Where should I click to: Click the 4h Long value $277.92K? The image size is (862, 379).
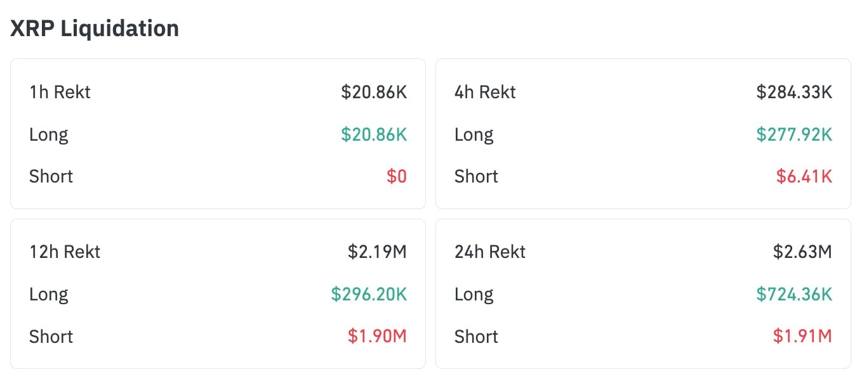[x=794, y=134]
